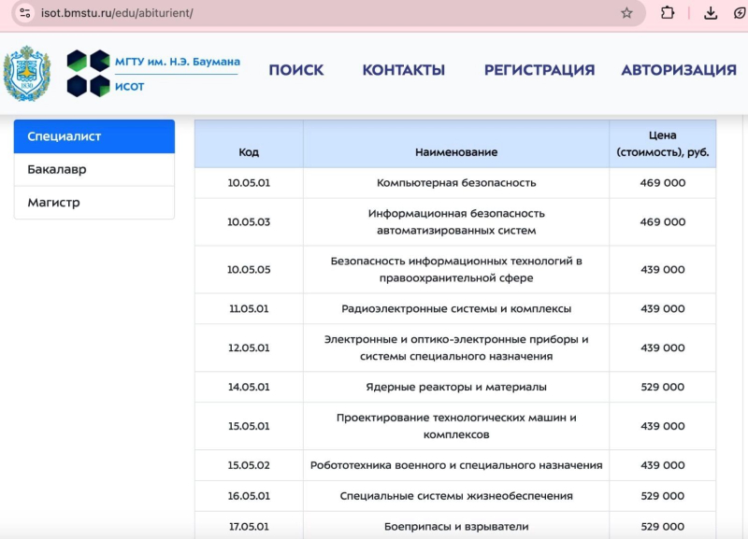Open the КОНТАКТЫ menu item
748x539 pixels.
pyautogui.click(x=403, y=70)
